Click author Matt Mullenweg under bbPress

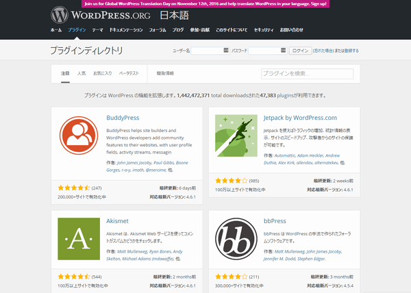click(289, 251)
